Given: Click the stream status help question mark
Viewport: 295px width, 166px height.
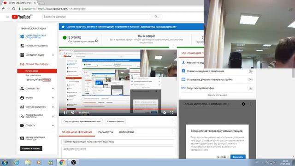Looking at the screenshot, I should tap(96, 41).
